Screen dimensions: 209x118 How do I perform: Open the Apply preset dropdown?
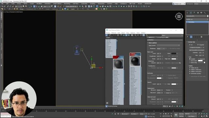(168, 46)
